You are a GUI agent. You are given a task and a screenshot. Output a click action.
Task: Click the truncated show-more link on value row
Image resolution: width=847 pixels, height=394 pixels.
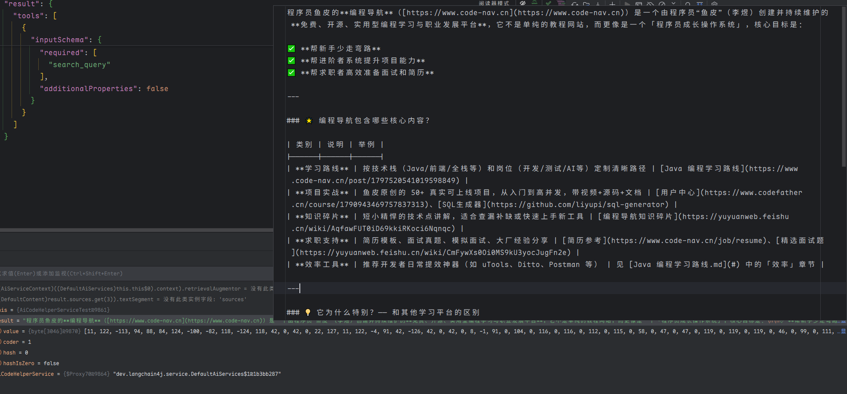tap(841, 331)
